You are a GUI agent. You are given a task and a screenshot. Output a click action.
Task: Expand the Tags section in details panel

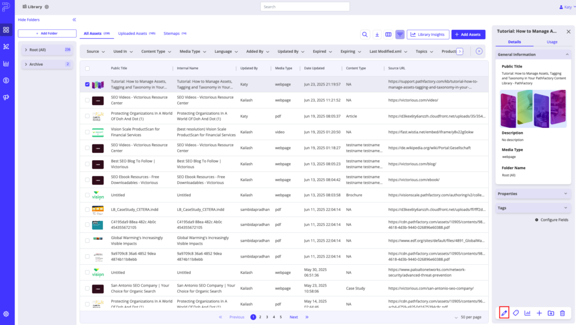(533, 208)
